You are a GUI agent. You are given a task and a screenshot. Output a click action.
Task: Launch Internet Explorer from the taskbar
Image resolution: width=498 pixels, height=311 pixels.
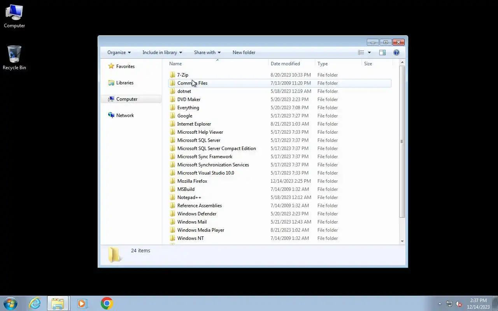35,303
